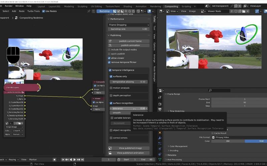Open the Render properties tab icon
Viewport: 267px width, 166px height.
[x=160, y=104]
